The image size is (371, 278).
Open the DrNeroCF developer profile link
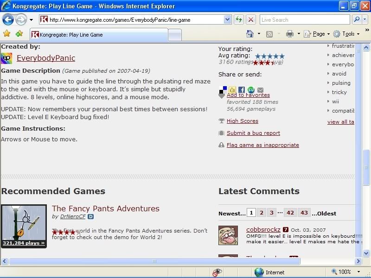[x=73, y=216]
